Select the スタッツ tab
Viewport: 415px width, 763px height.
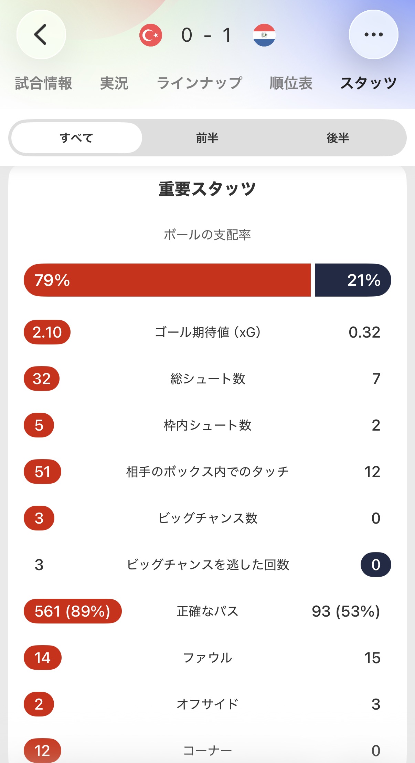click(x=369, y=83)
